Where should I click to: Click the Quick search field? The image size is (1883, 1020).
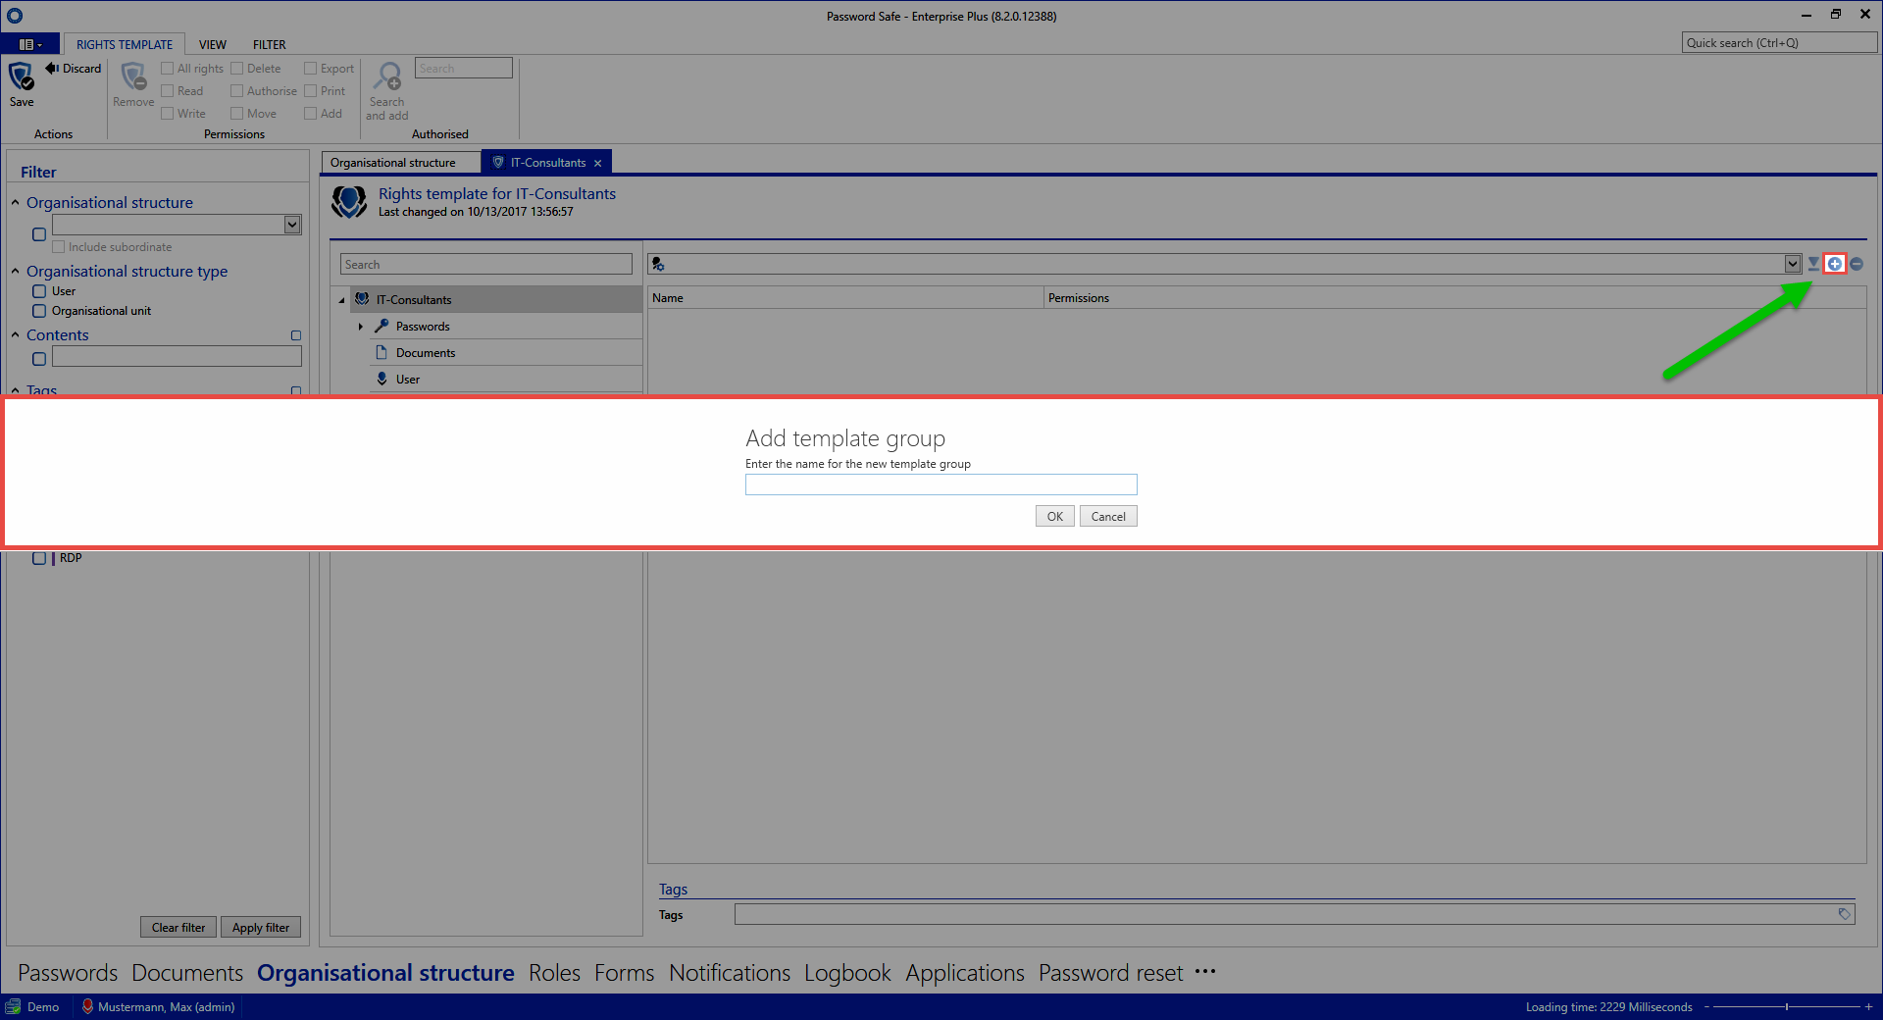[1779, 43]
